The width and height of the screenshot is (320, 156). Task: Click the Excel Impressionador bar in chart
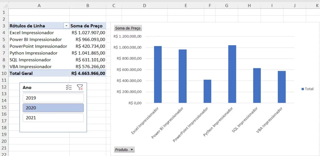point(158,74)
